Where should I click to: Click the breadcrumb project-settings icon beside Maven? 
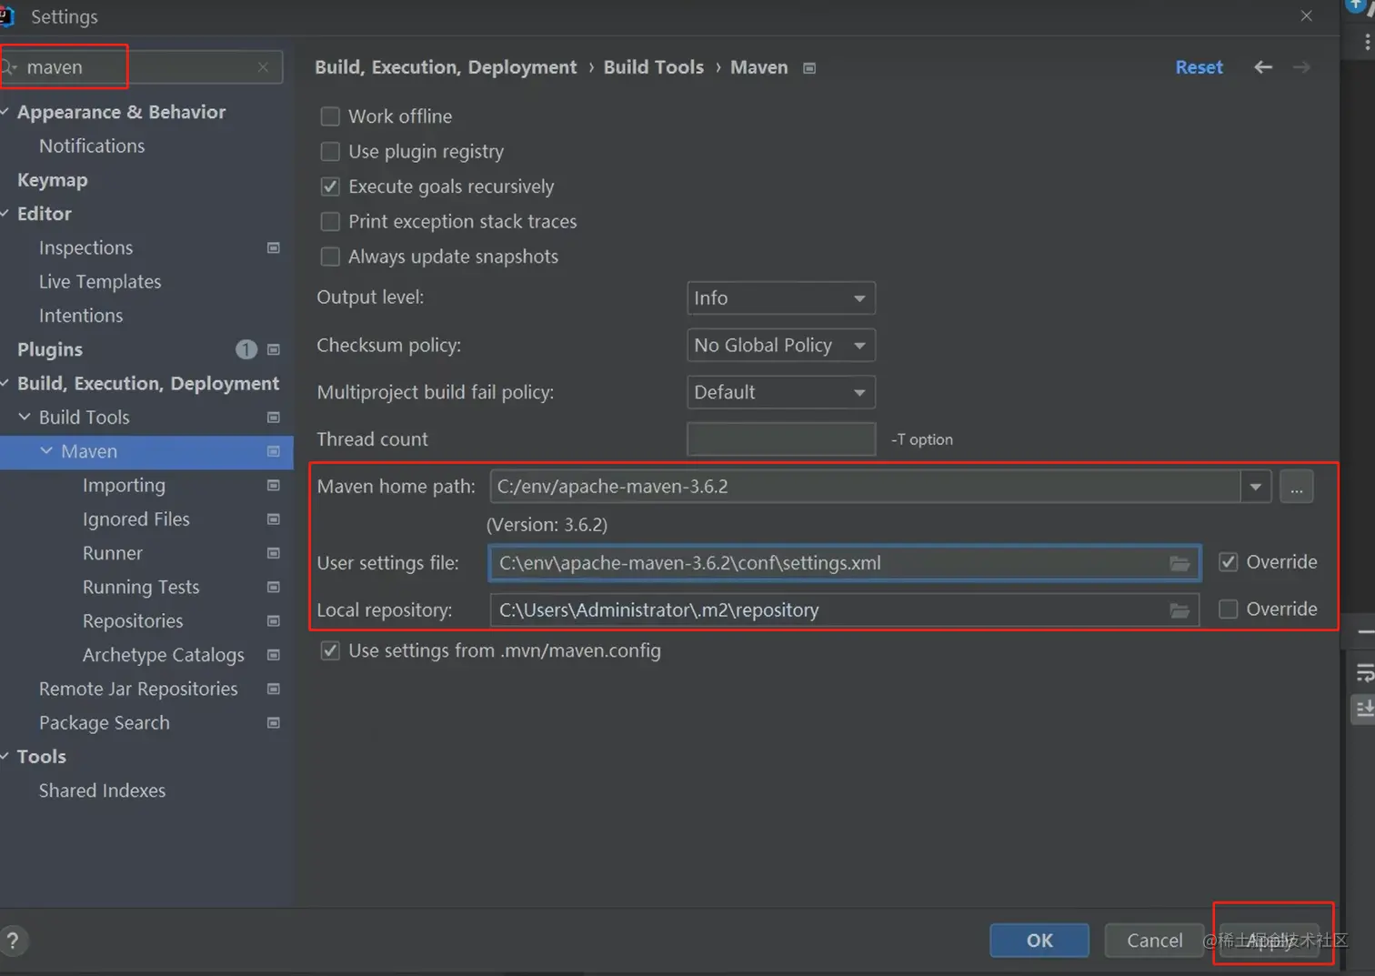809,68
